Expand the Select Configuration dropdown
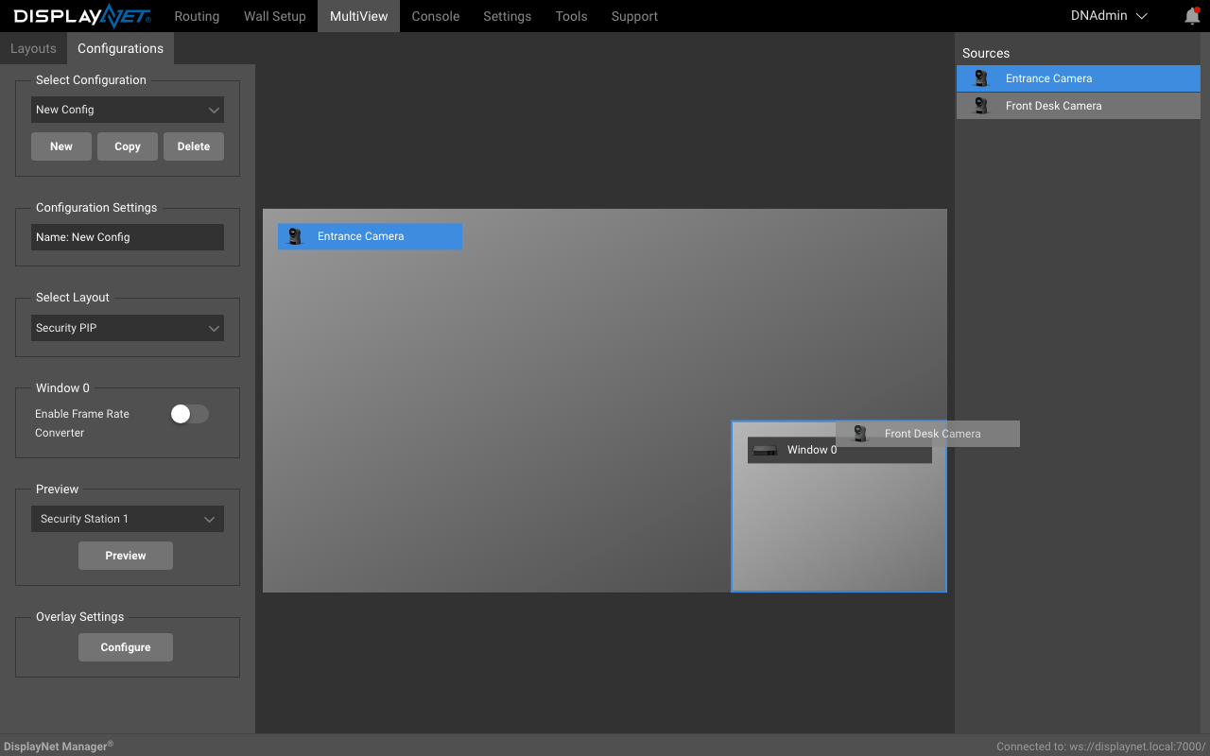 [128, 110]
